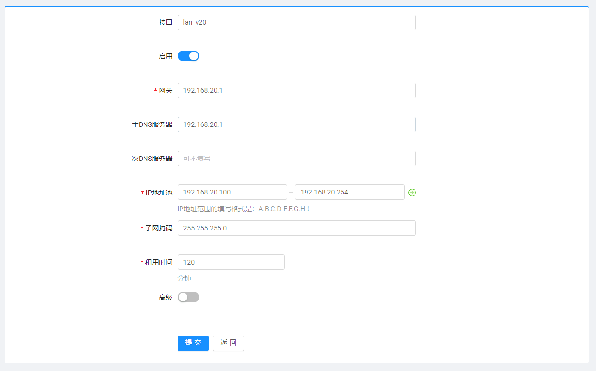This screenshot has height=371, width=596.
Task: Edit the IP pool start address 192.168.20.100
Action: (x=232, y=192)
